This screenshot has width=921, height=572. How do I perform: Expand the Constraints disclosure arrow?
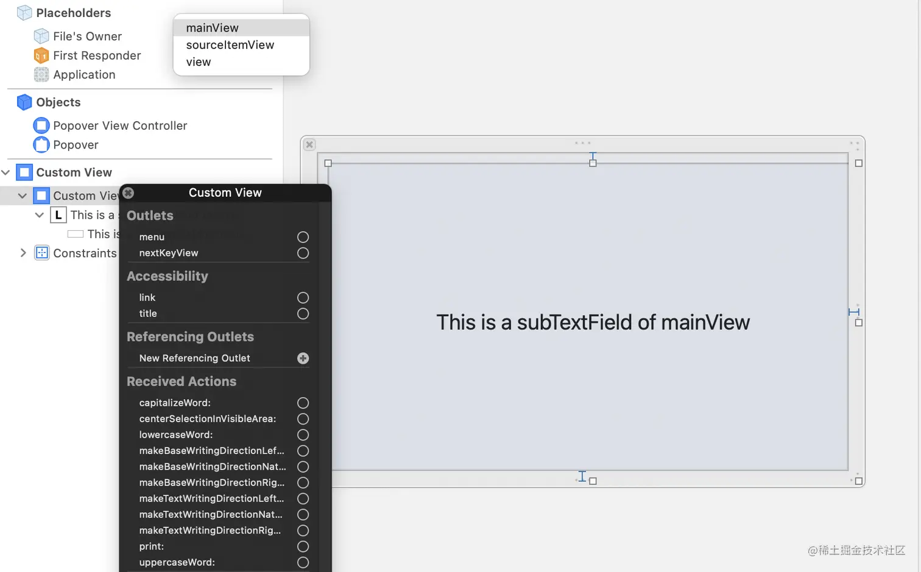pos(23,253)
